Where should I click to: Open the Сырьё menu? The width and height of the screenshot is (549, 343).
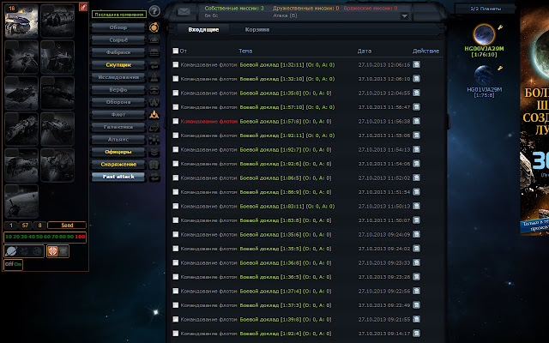point(118,40)
